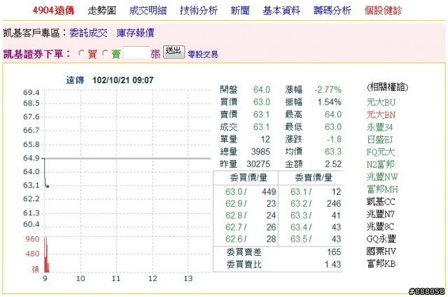
Task: Click the order quantity input field
Action: coord(137,53)
